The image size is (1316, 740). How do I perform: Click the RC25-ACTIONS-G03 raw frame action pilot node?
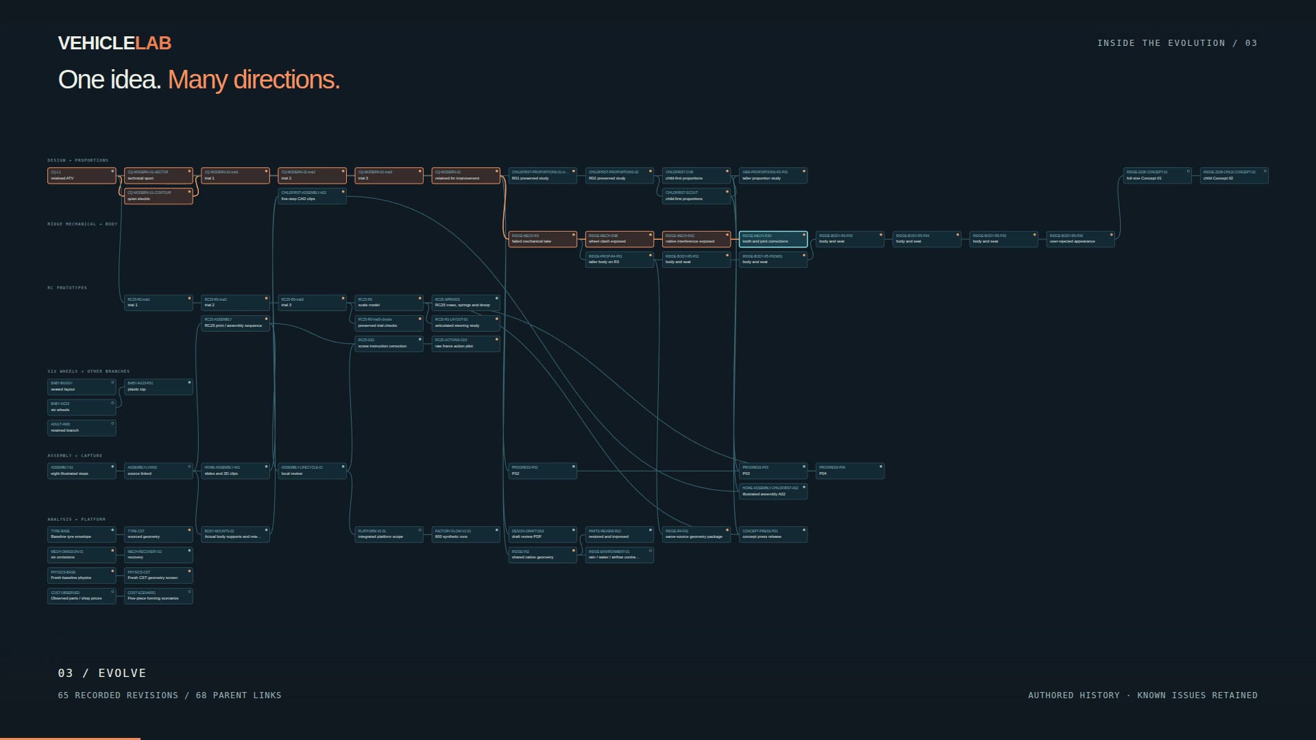pyautogui.click(x=465, y=344)
